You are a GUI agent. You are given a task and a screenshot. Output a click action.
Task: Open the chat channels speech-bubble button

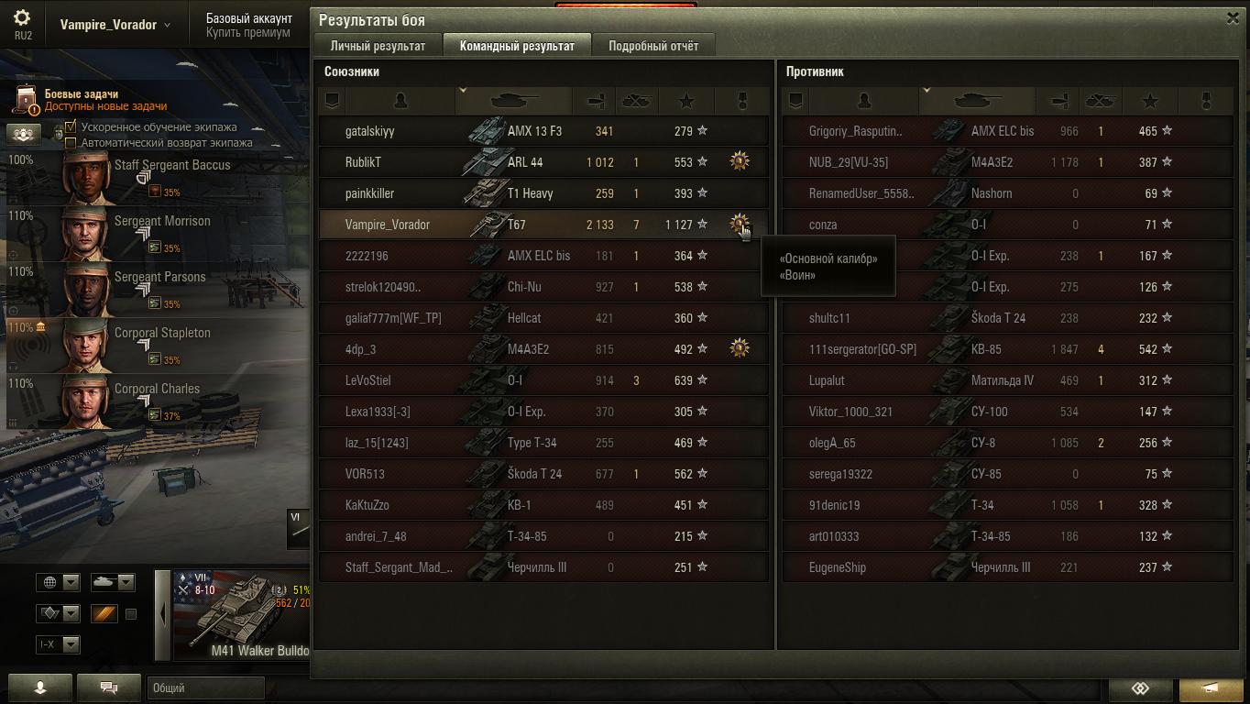click(108, 687)
